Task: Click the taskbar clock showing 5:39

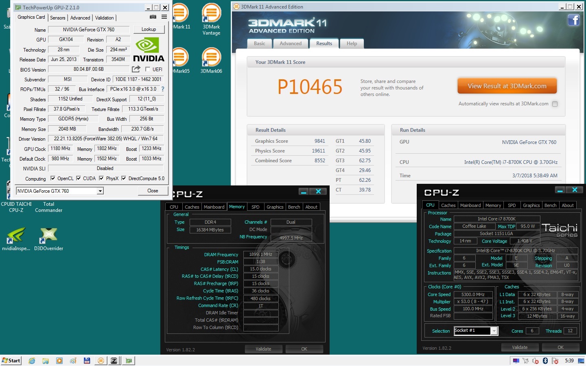Action: pos(569,361)
